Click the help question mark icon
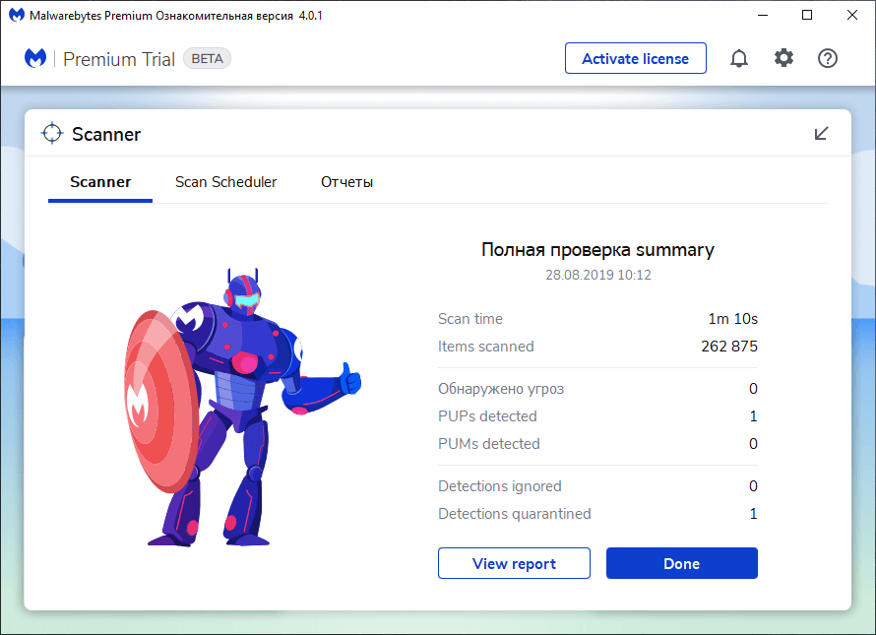876x635 pixels. (828, 58)
